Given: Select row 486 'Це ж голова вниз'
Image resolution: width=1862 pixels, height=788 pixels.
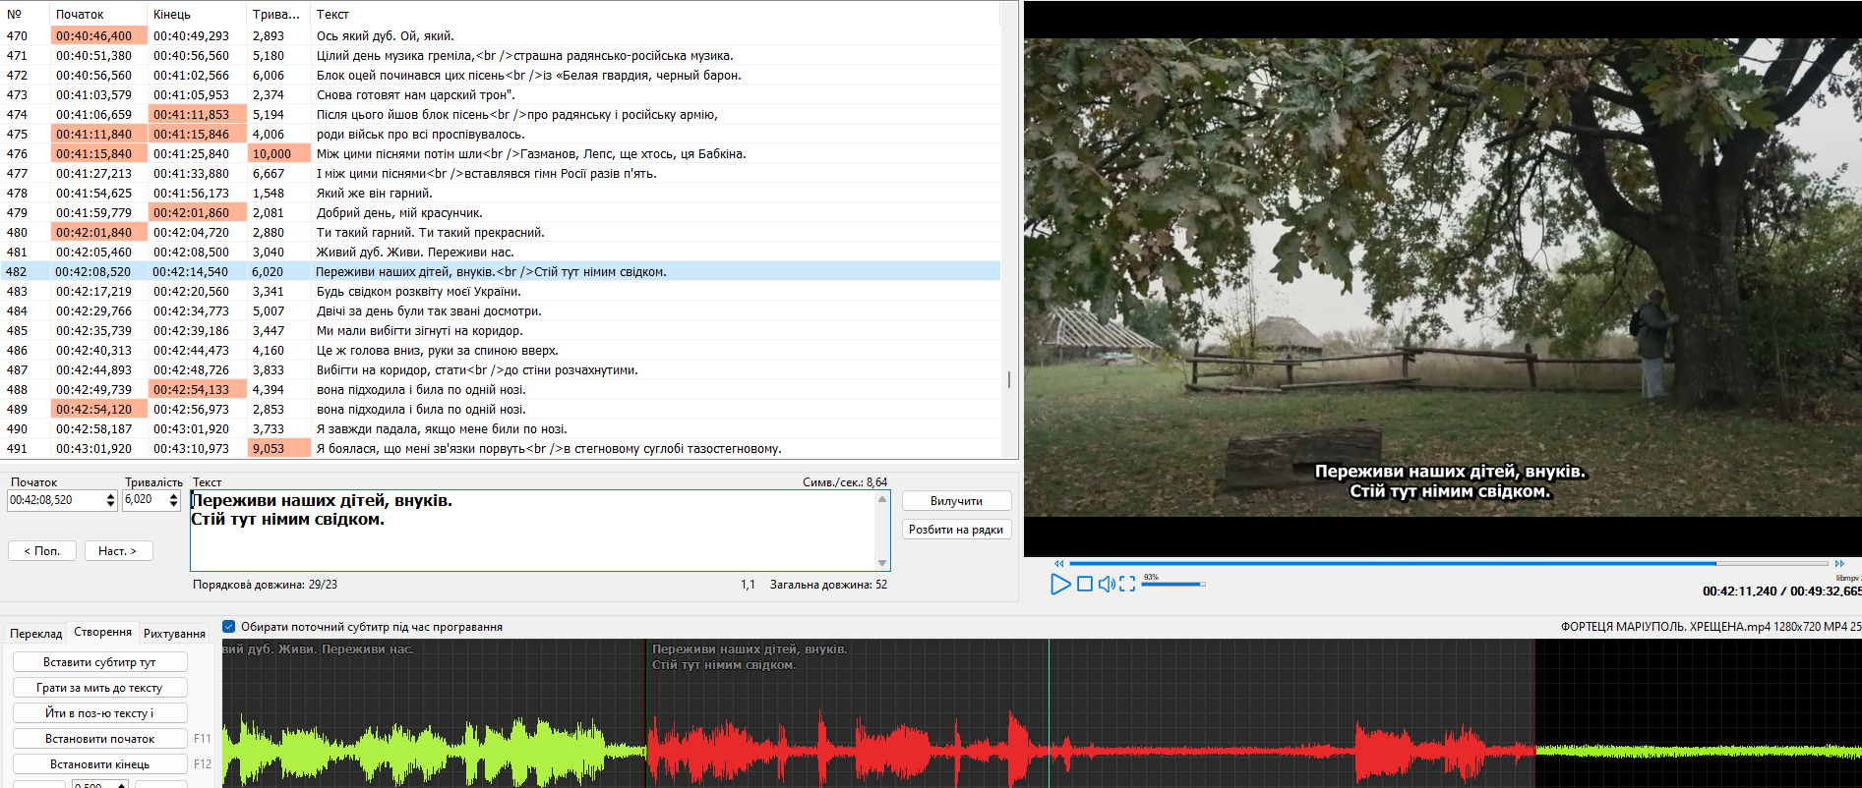Looking at the screenshot, I should [501, 350].
